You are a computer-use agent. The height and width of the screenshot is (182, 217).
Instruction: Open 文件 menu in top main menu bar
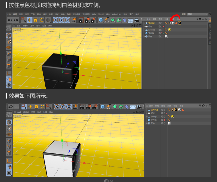pos(9,14)
